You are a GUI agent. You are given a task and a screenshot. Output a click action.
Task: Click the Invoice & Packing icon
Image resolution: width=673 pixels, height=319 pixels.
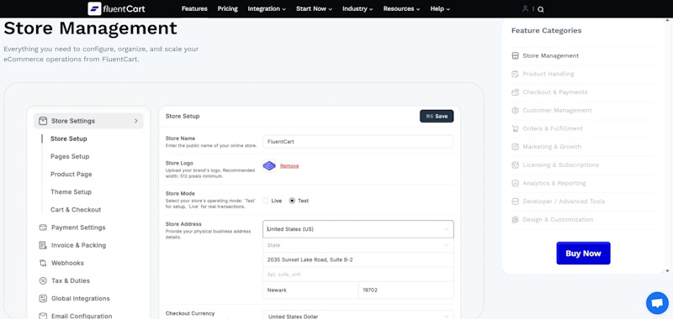point(43,245)
